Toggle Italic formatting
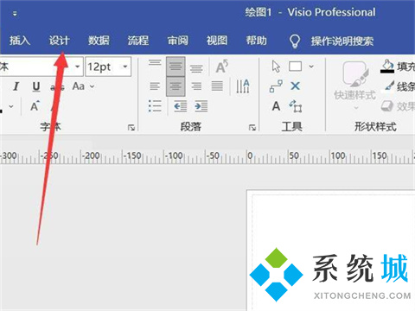This screenshot has height=311, width=415. click(16, 86)
